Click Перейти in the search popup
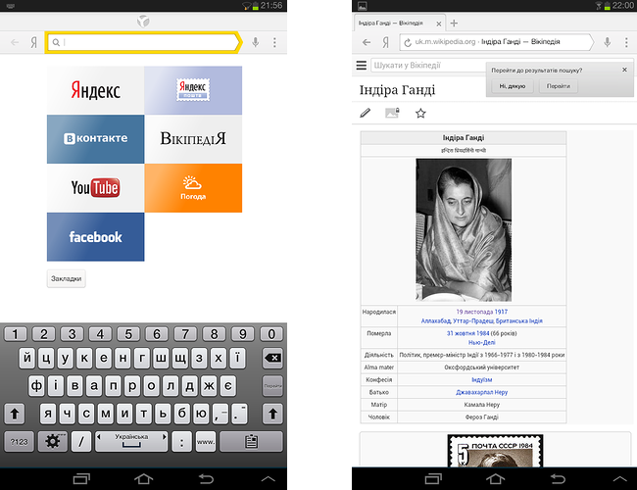This screenshot has height=490, width=637. click(559, 86)
